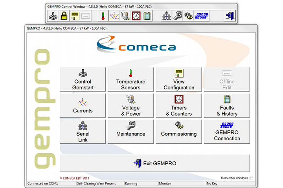Open the Currents panel

(x=83, y=106)
